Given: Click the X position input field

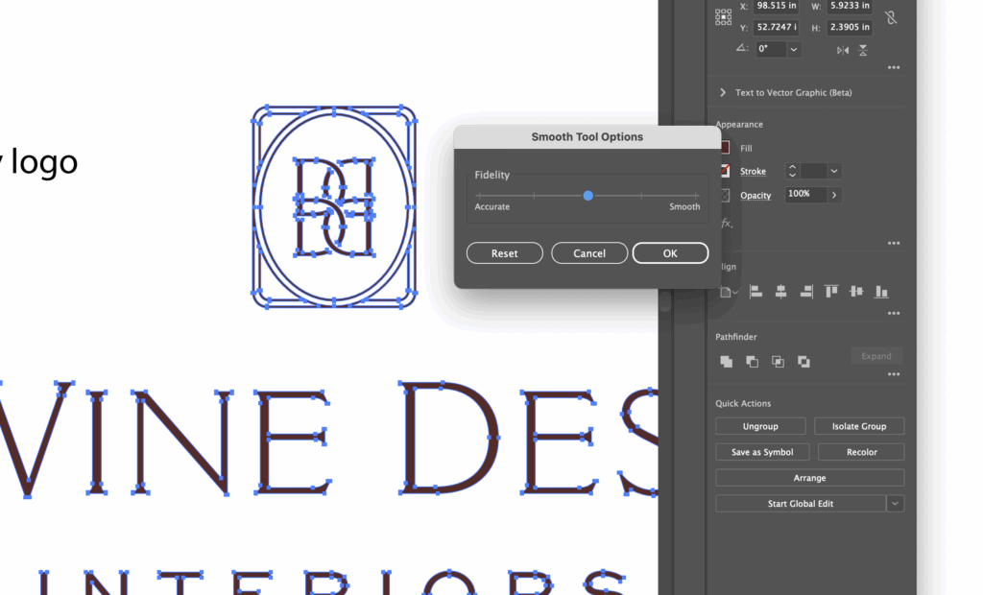Looking at the screenshot, I should click(776, 7).
